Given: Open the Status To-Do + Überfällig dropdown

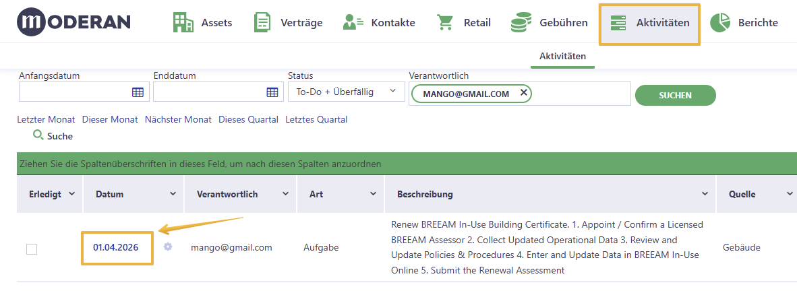Looking at the screenshot, I should click(346, 92).
